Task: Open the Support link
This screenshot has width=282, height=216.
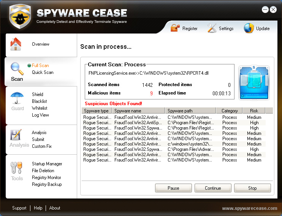Action: coord(19,208)
